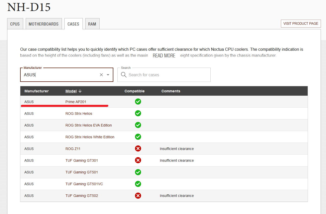Viewport: 326px width, 214px height.
Task: Open the RAM tab
Action: (92, 24)
